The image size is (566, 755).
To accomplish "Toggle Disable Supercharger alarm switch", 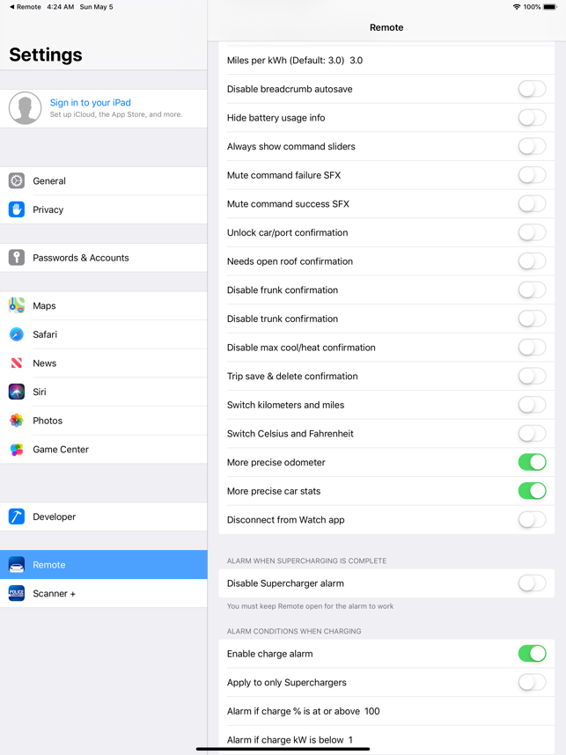I will 532,583.
